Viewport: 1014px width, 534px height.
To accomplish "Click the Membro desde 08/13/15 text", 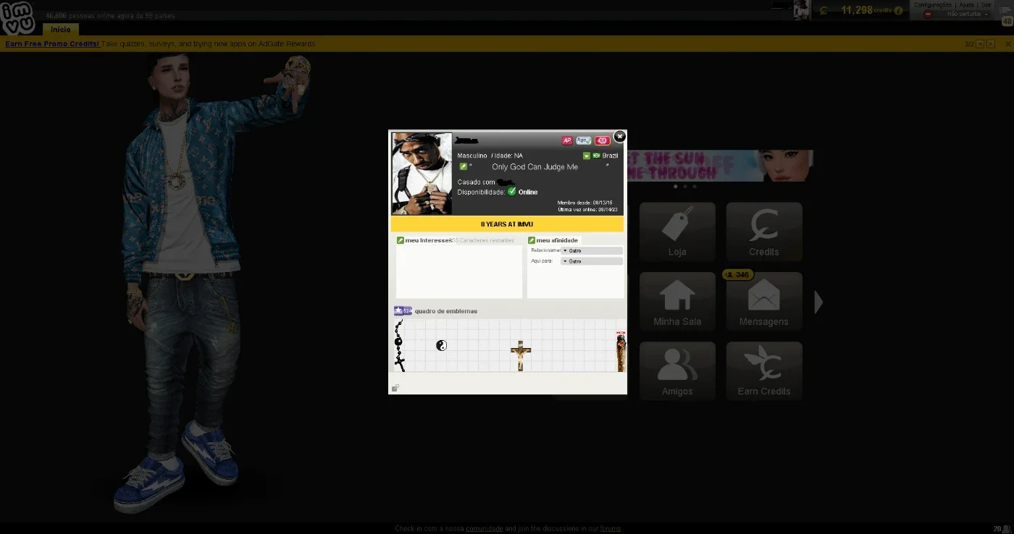I will point(585,203).
